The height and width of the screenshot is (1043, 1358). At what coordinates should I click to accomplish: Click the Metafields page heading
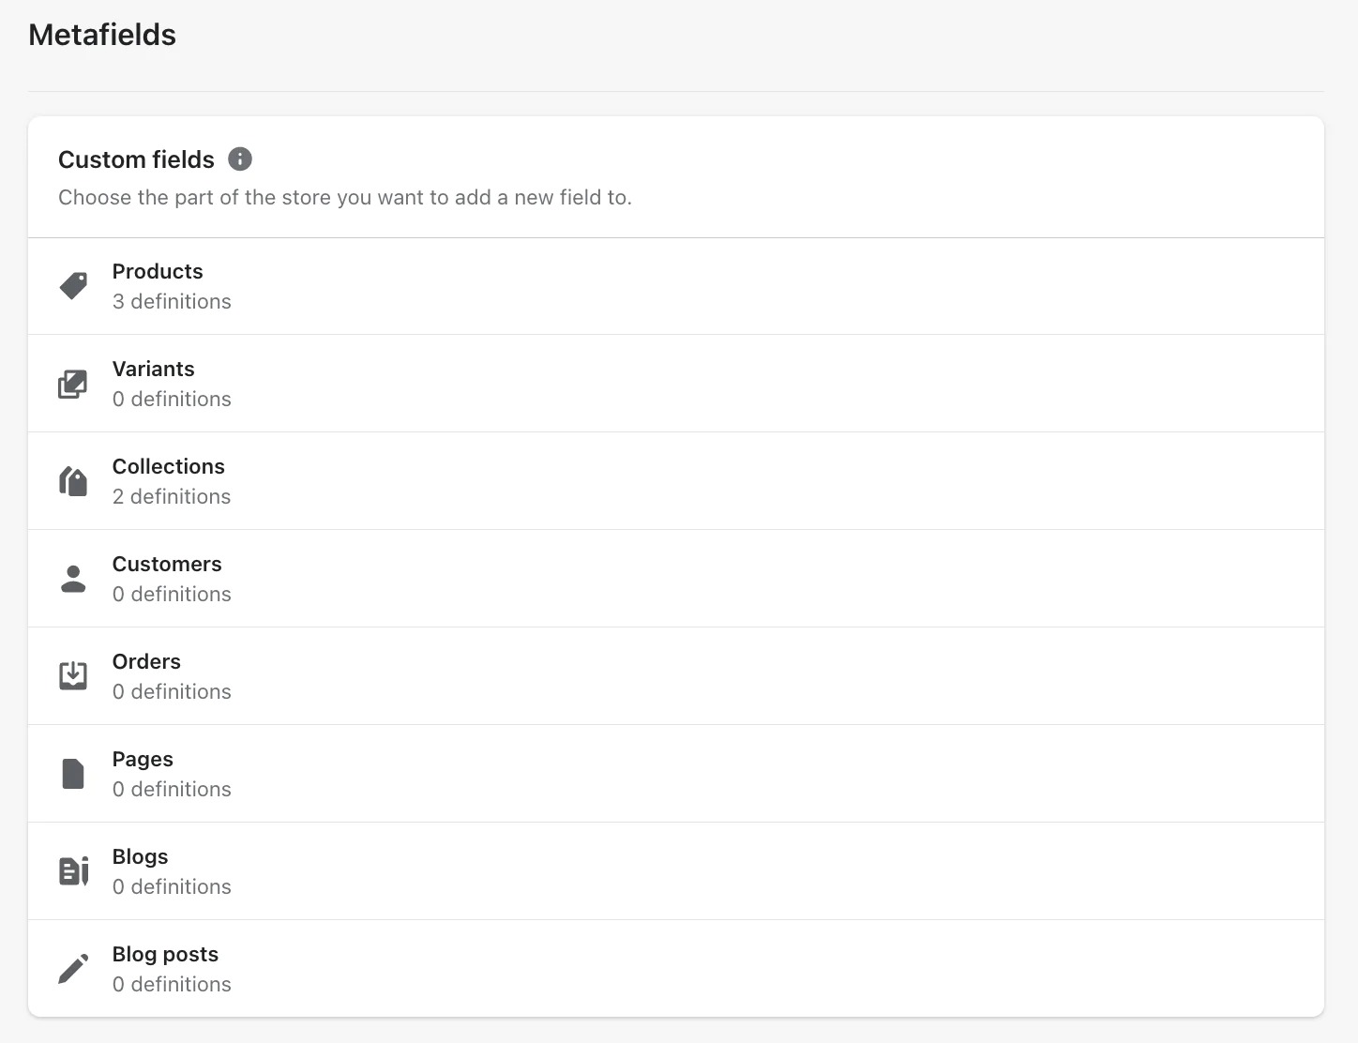pos(102,34)
